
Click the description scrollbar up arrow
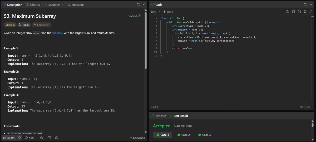146,10
